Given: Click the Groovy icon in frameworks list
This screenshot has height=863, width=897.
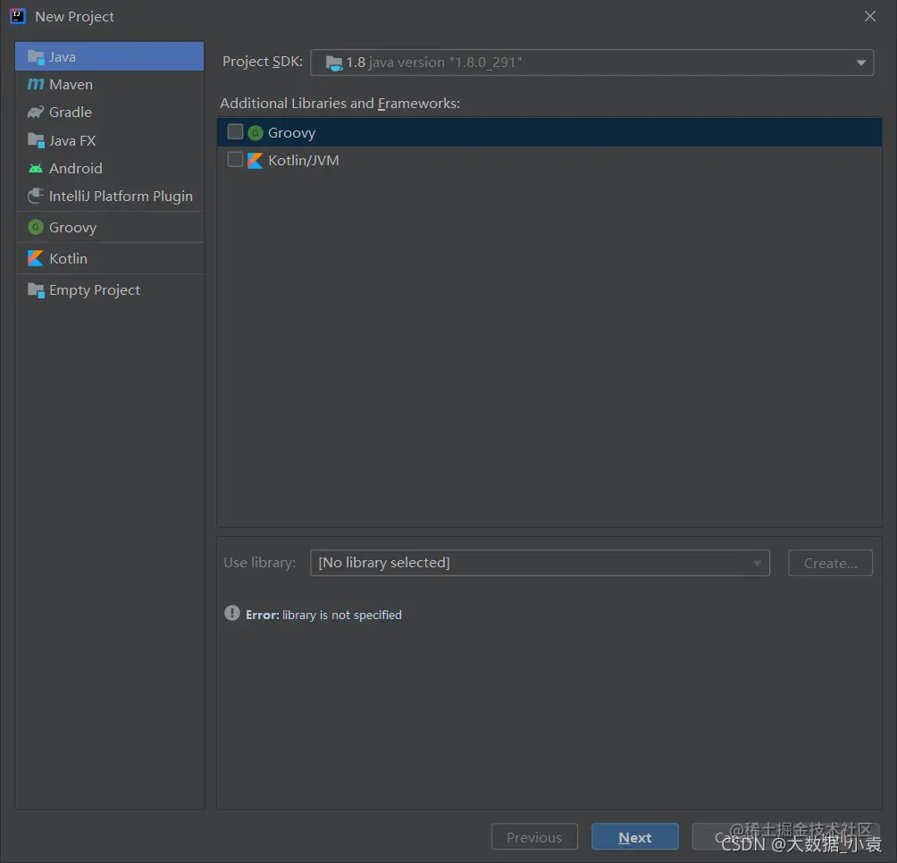Looking at the screenshot, I should (256, 133).
